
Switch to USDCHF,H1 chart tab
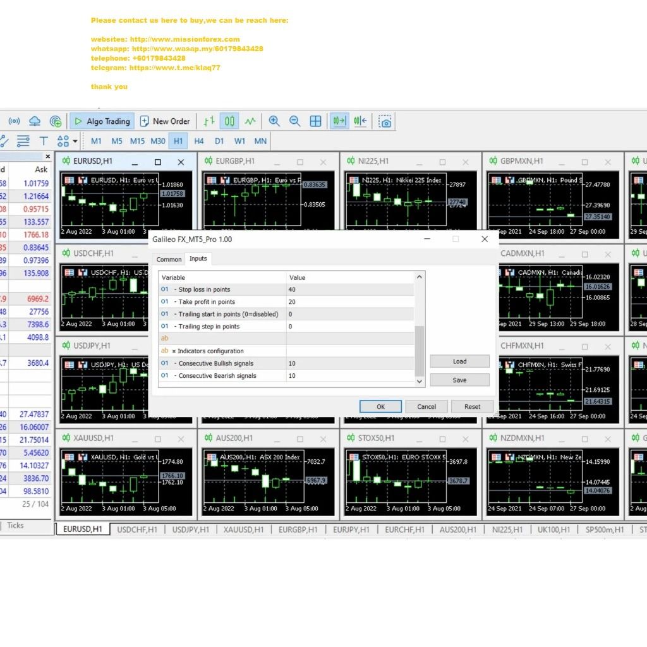(x=137, y=529)
